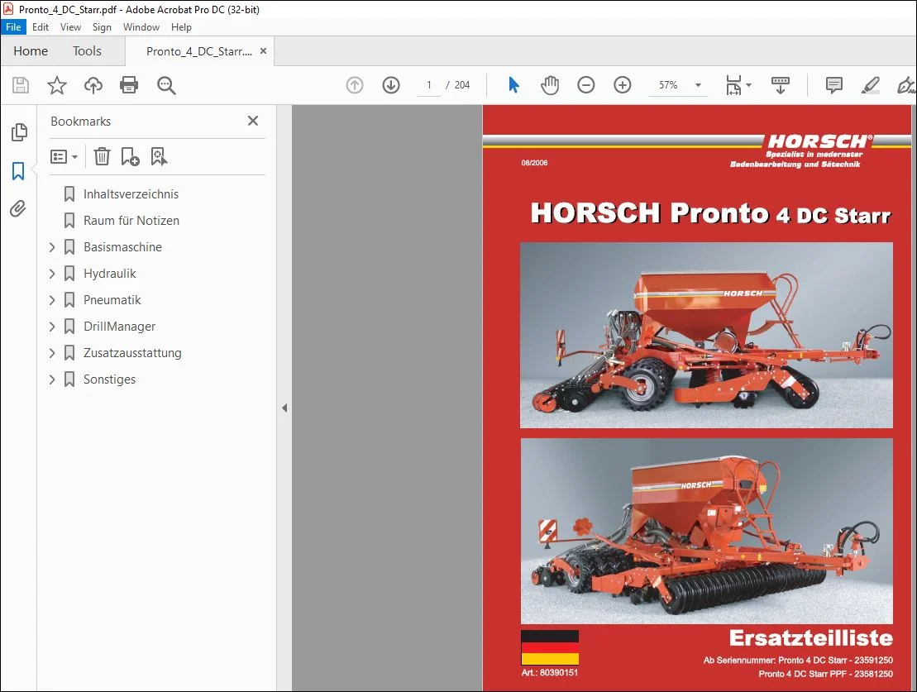This screenshot has width=917, height=692.
Task: Collapse navigation pane with side arrow
Action: point(284,408)
